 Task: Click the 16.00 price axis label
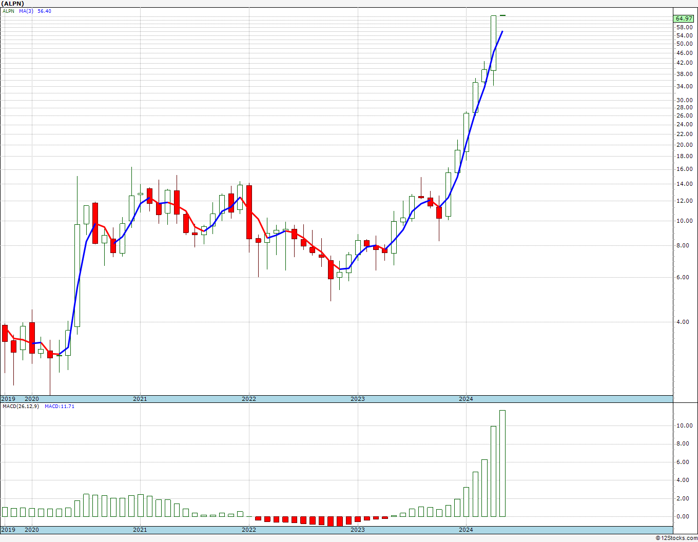[x=685, y=169]
